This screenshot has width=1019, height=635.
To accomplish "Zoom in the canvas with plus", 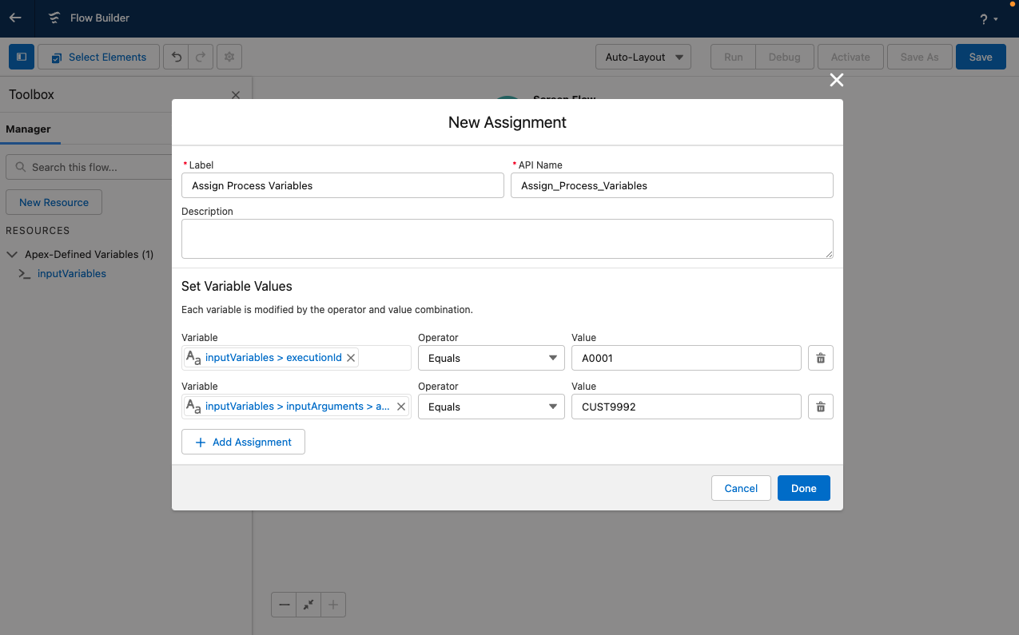I will pyautogui.click(x=333, y=605).
